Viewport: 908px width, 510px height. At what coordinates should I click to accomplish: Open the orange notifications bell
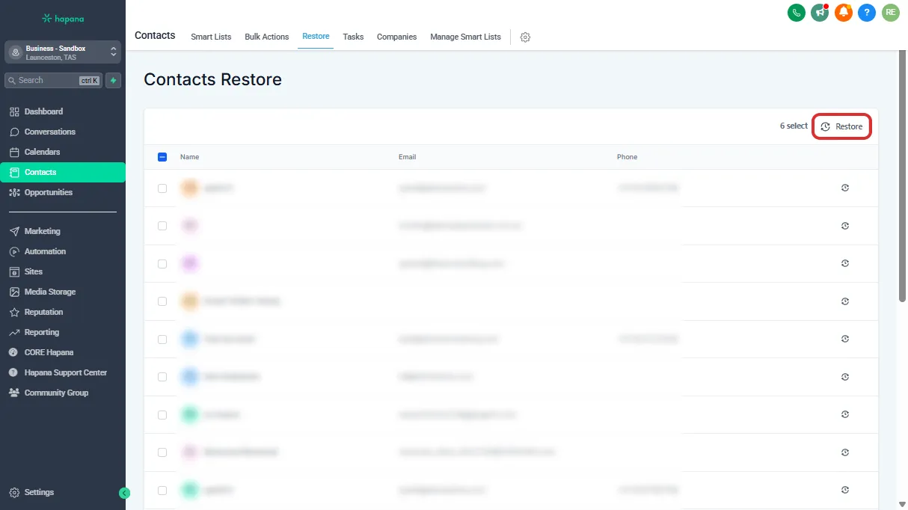click(844, 13)
